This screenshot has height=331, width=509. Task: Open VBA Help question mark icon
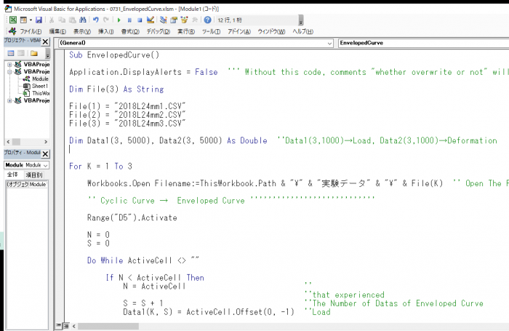(207, 20)
